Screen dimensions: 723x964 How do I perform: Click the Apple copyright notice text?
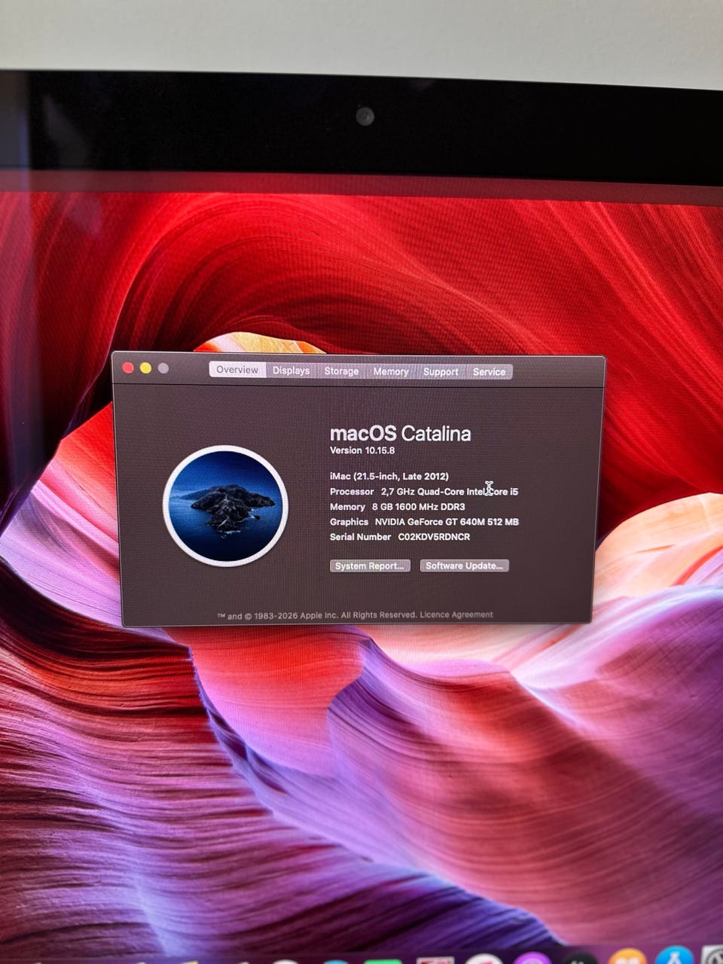pos(316,615)
